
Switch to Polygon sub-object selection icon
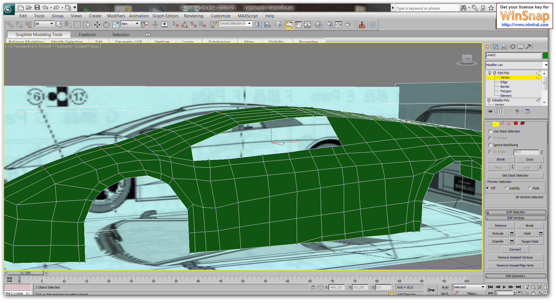coord(516,123)
